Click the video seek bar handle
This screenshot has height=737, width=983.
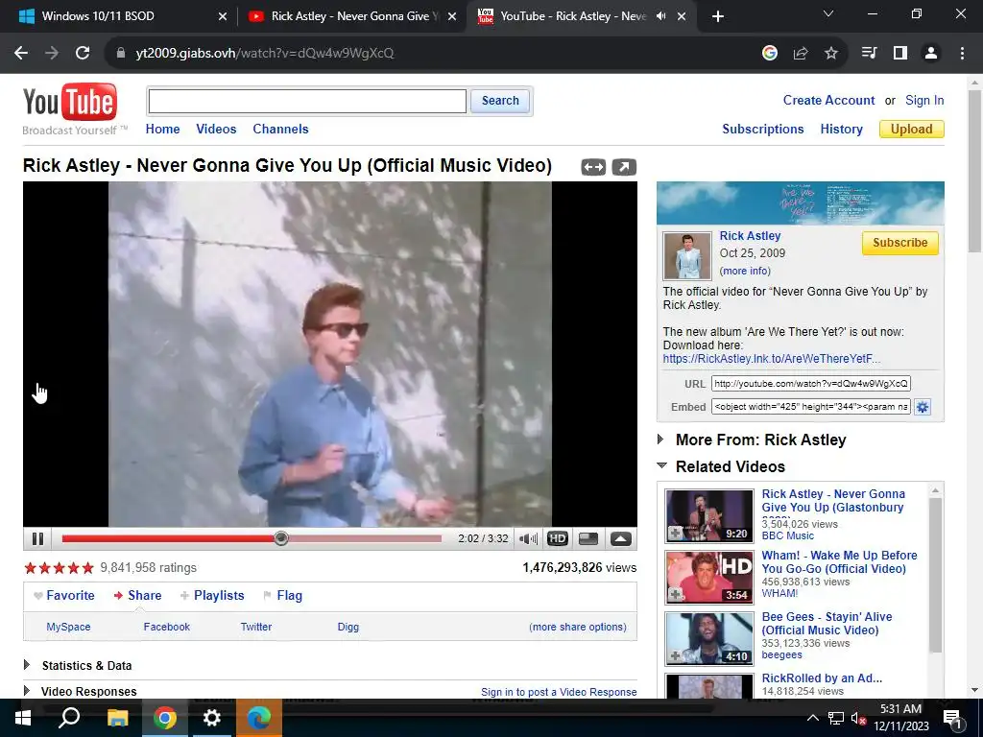coord(281,538)
